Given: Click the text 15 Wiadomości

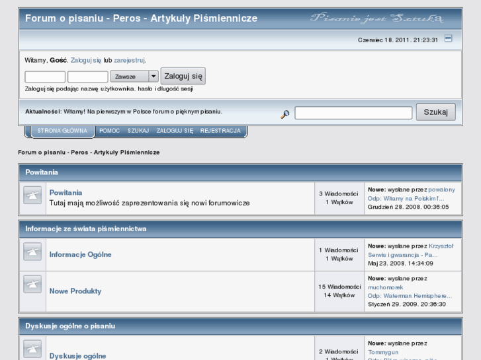Looking at the screenshot, I should [x=339, y=287].
